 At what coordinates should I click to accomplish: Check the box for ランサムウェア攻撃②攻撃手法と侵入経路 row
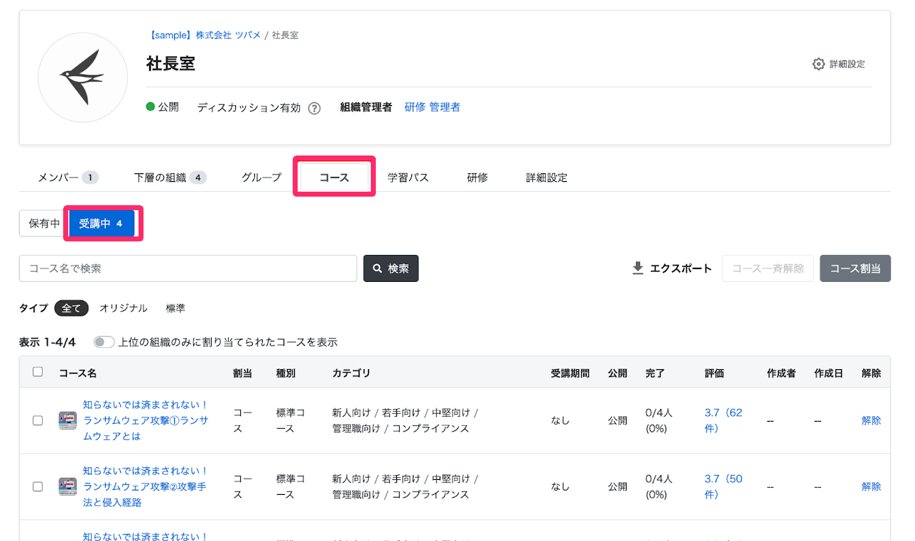(38, 486)
